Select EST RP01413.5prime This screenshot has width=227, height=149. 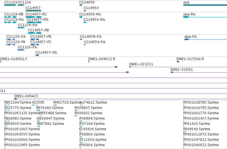(184, 126)
